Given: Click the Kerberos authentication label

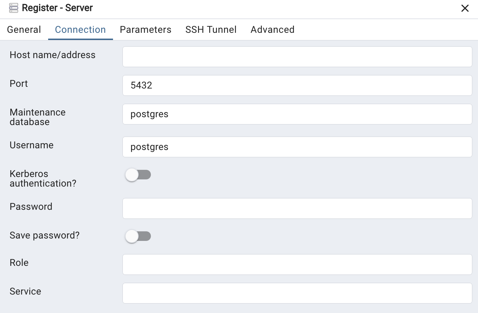Looking at the screenshot, I should point(43,178).
